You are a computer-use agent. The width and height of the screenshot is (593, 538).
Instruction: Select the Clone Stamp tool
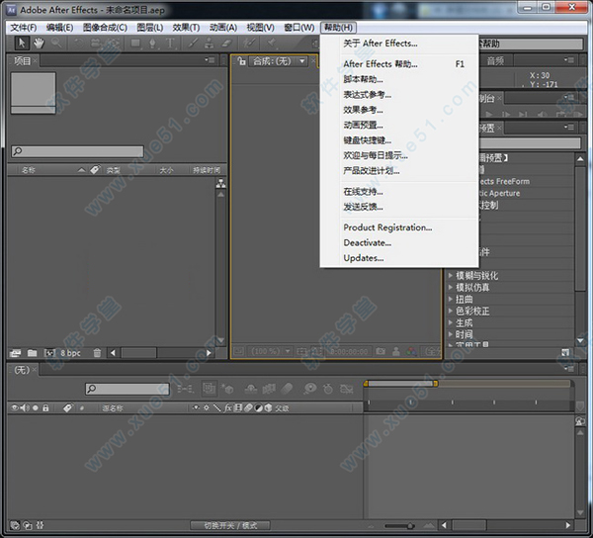(209, 44)
